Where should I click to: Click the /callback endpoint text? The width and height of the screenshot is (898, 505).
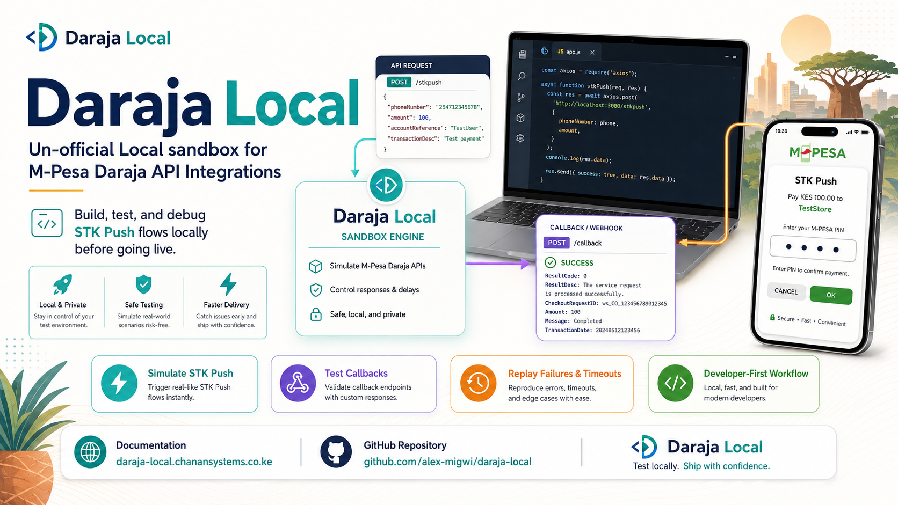click(588, 243)
